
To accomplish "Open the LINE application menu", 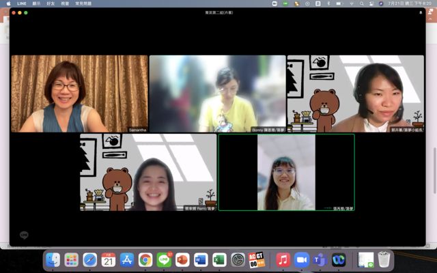I will tap(22, 3).
